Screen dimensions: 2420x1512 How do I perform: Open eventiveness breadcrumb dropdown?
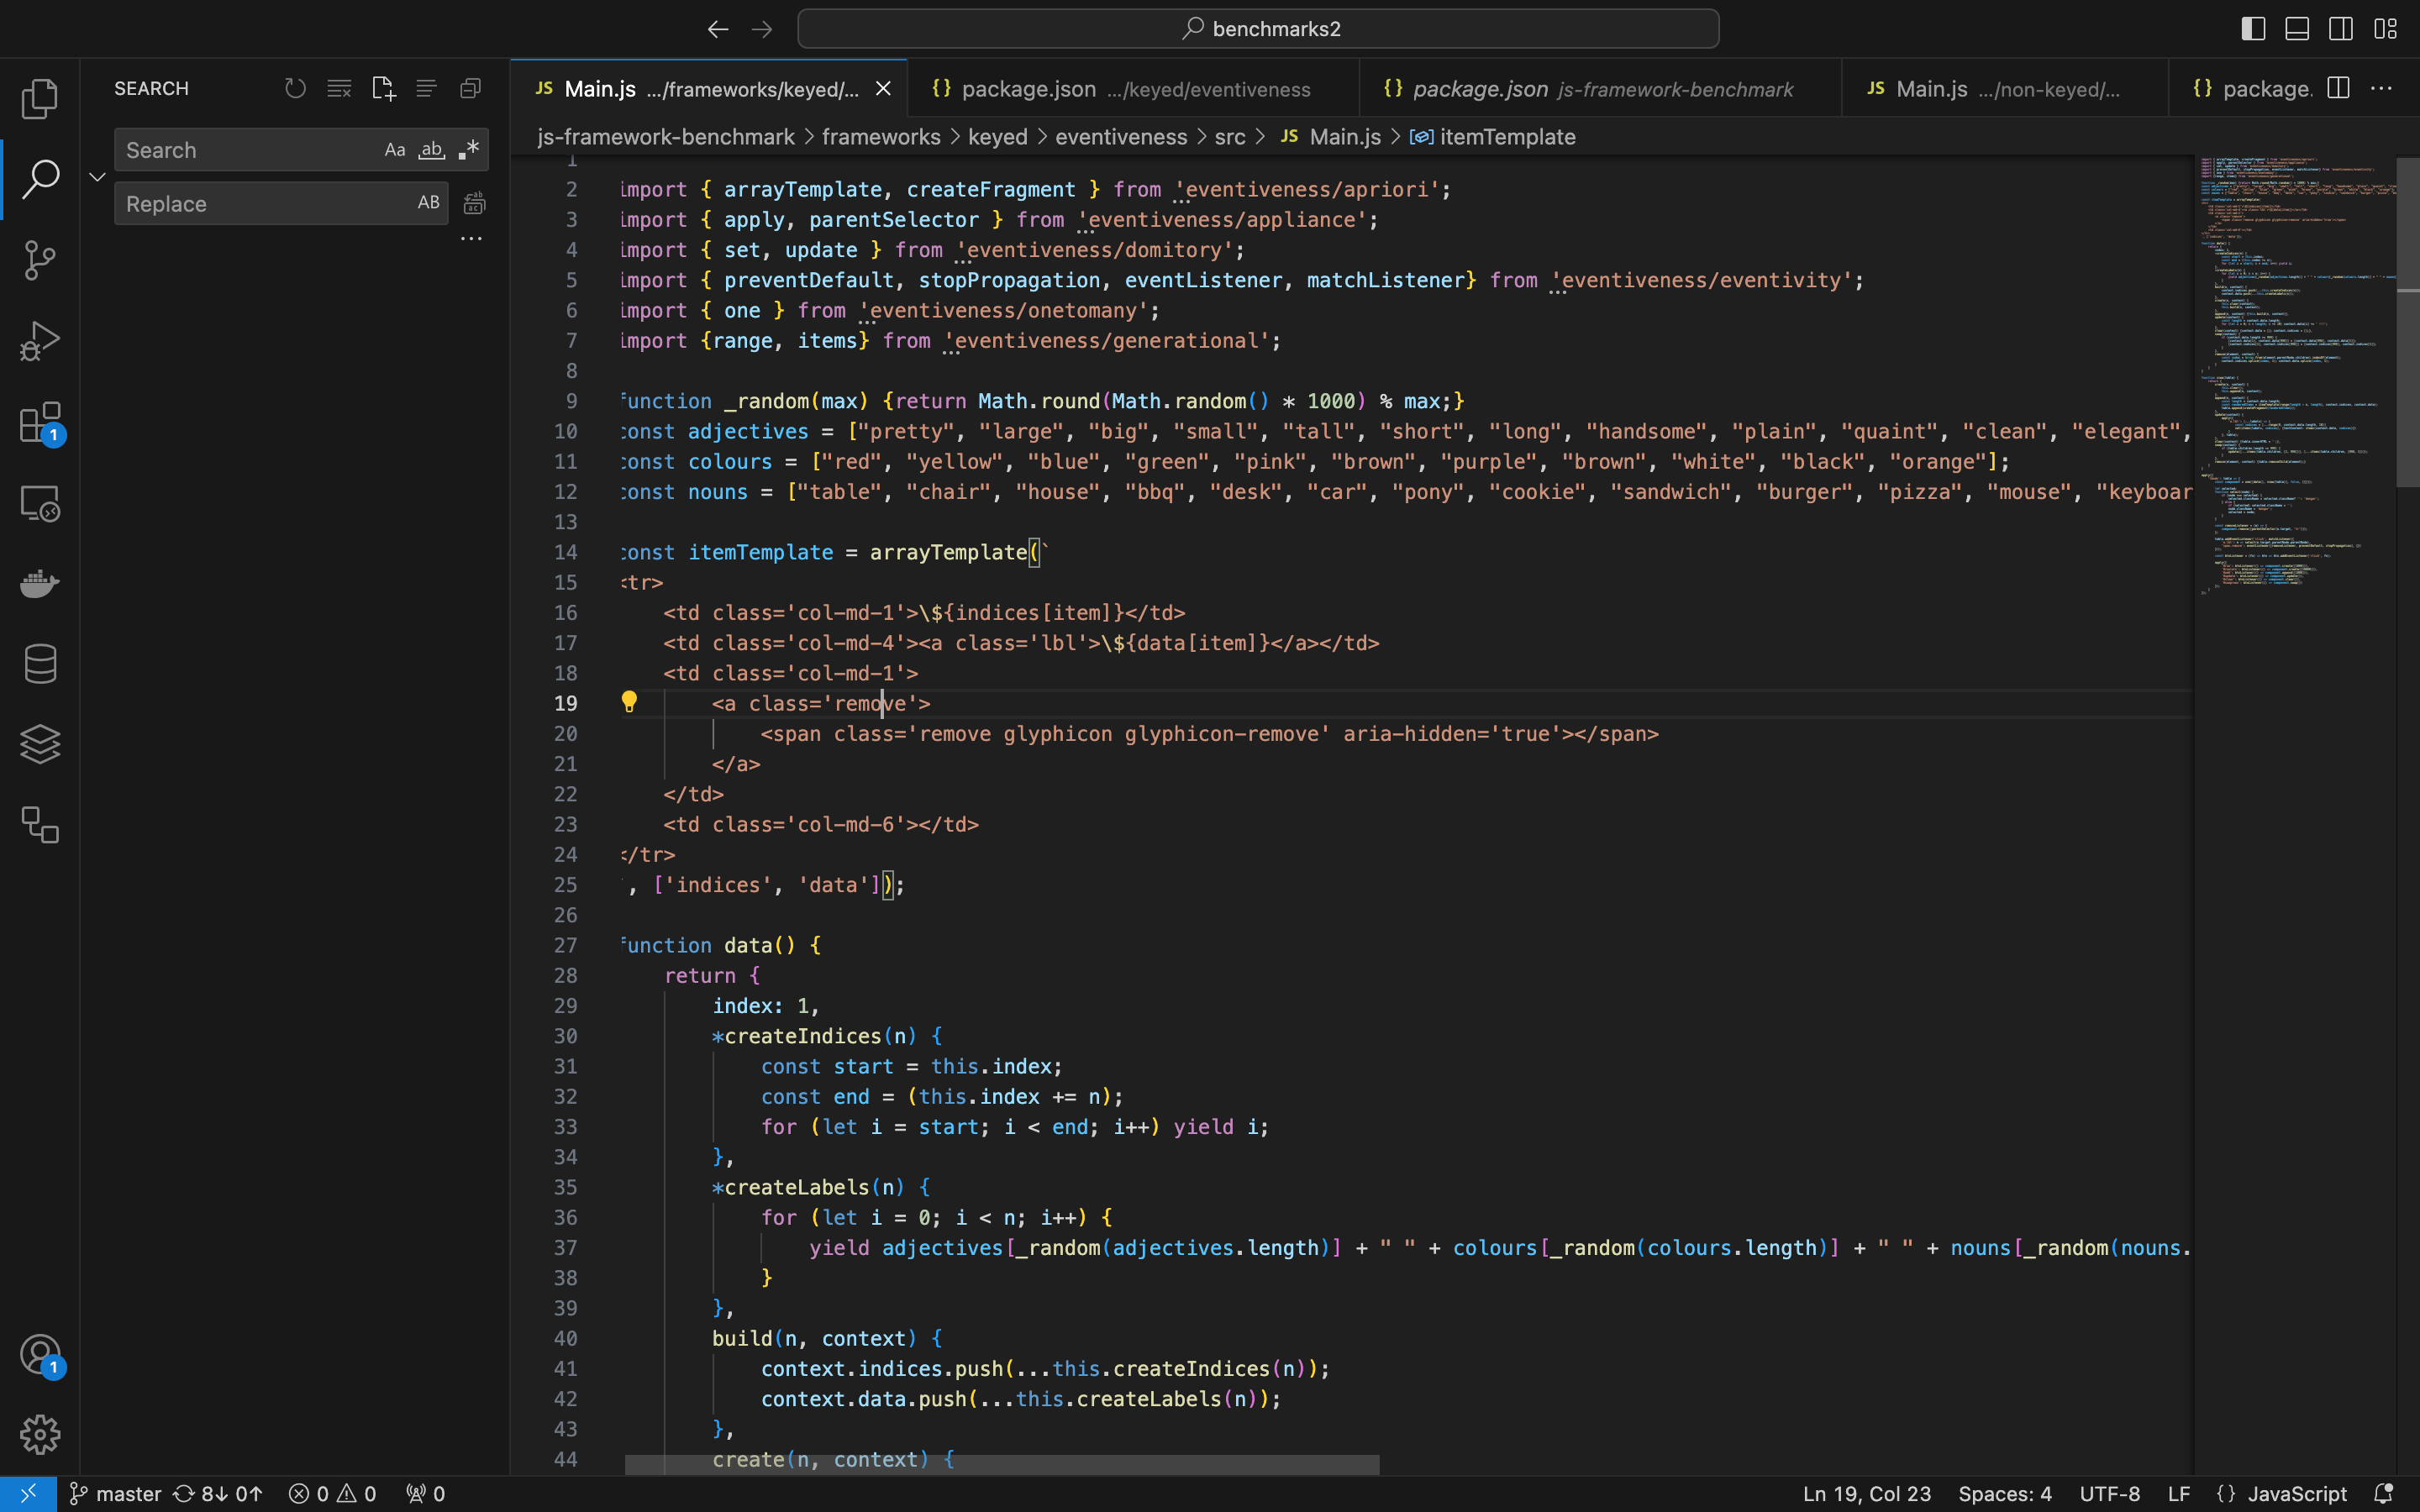tap(1121, 137)
